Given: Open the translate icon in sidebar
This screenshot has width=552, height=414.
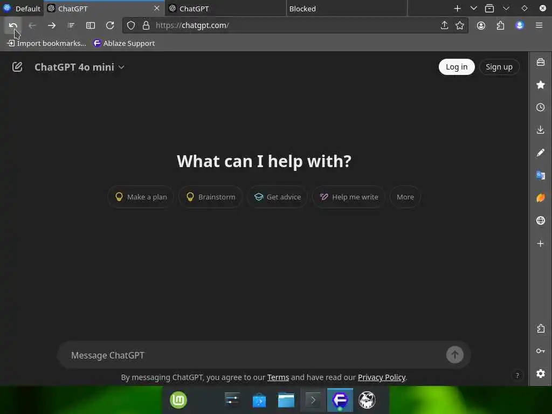Looking at the screenshot, I should click(x=540, y=175).
